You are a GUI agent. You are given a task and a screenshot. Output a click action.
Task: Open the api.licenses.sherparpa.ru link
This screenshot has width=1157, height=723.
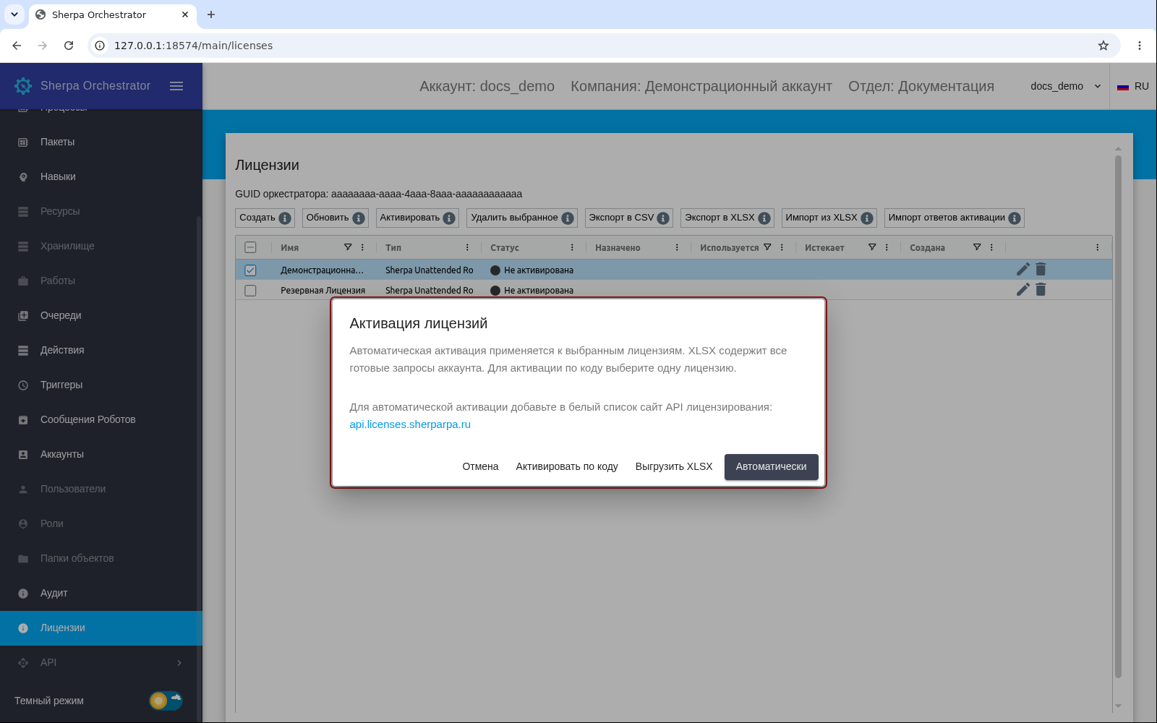click(x=410, y=424)
